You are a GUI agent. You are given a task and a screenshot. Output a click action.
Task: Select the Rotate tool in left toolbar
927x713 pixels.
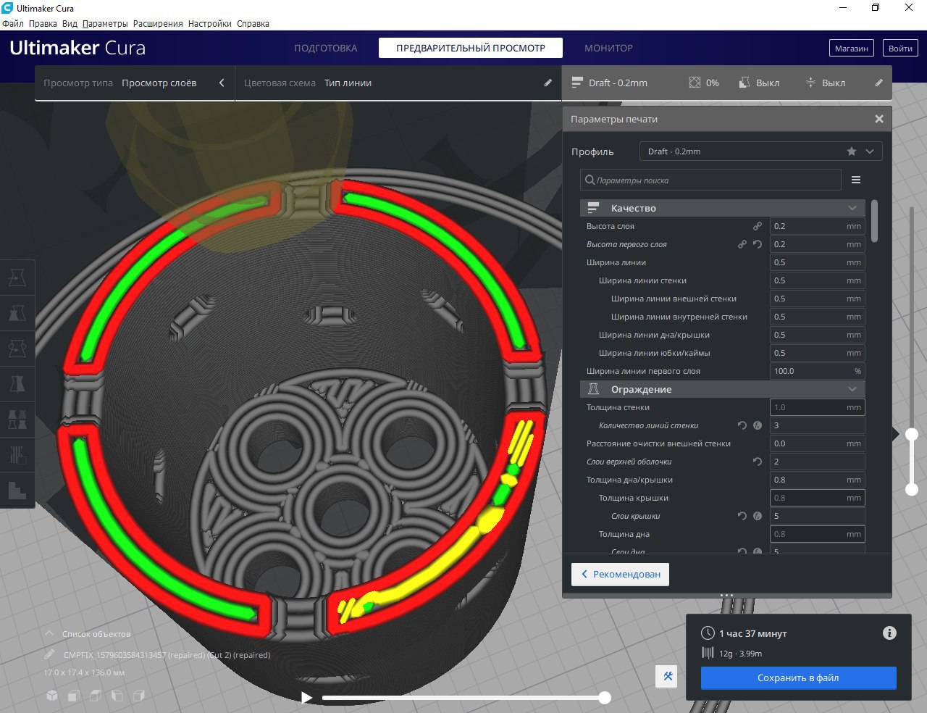[x=17, y=349]
